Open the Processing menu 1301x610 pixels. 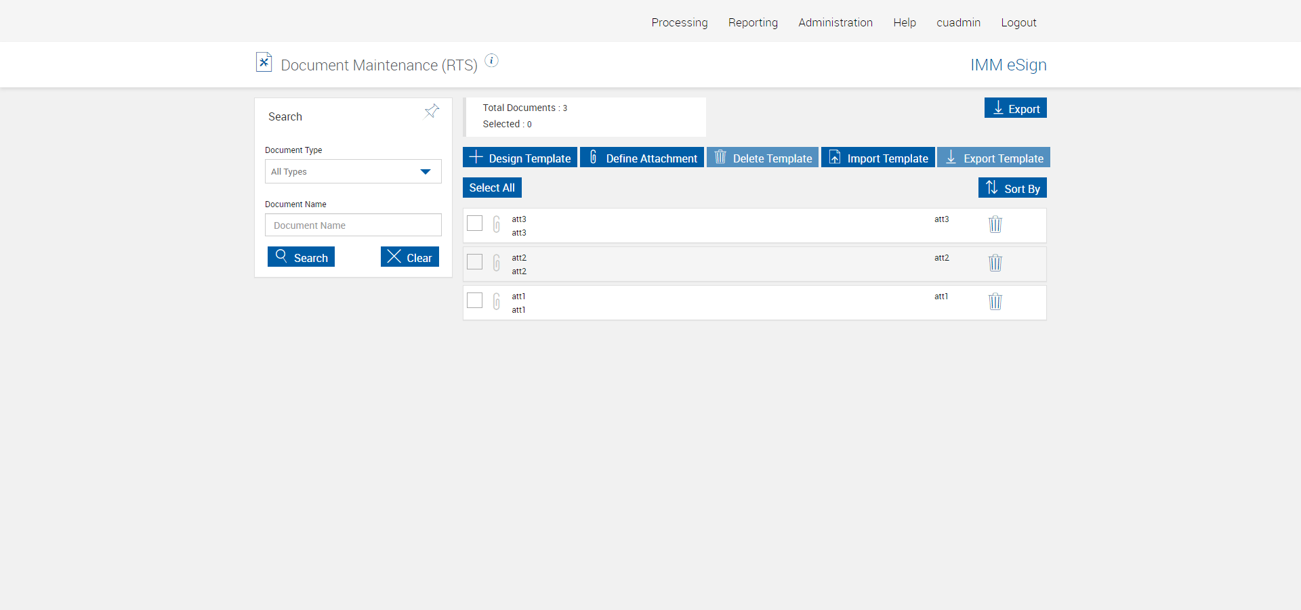(x=679, y=22)
